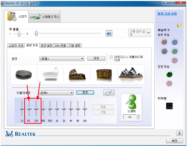The width and height of the screenshot is (187, 146).
Task: Click the karaoke +0 value field
Action: pyautogui.click(x=130, y=117)
